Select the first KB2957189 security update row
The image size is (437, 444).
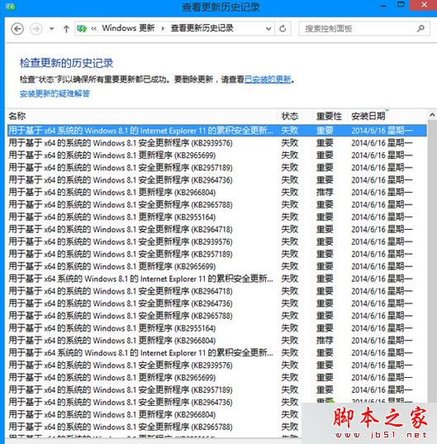point(217,168)
